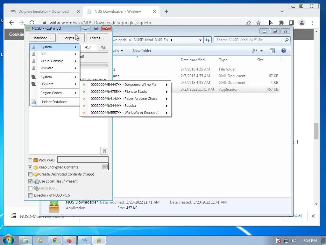Select the 457 KB Application file row
The height and width of the screenshot is (245, 326).
pos(195,89)
